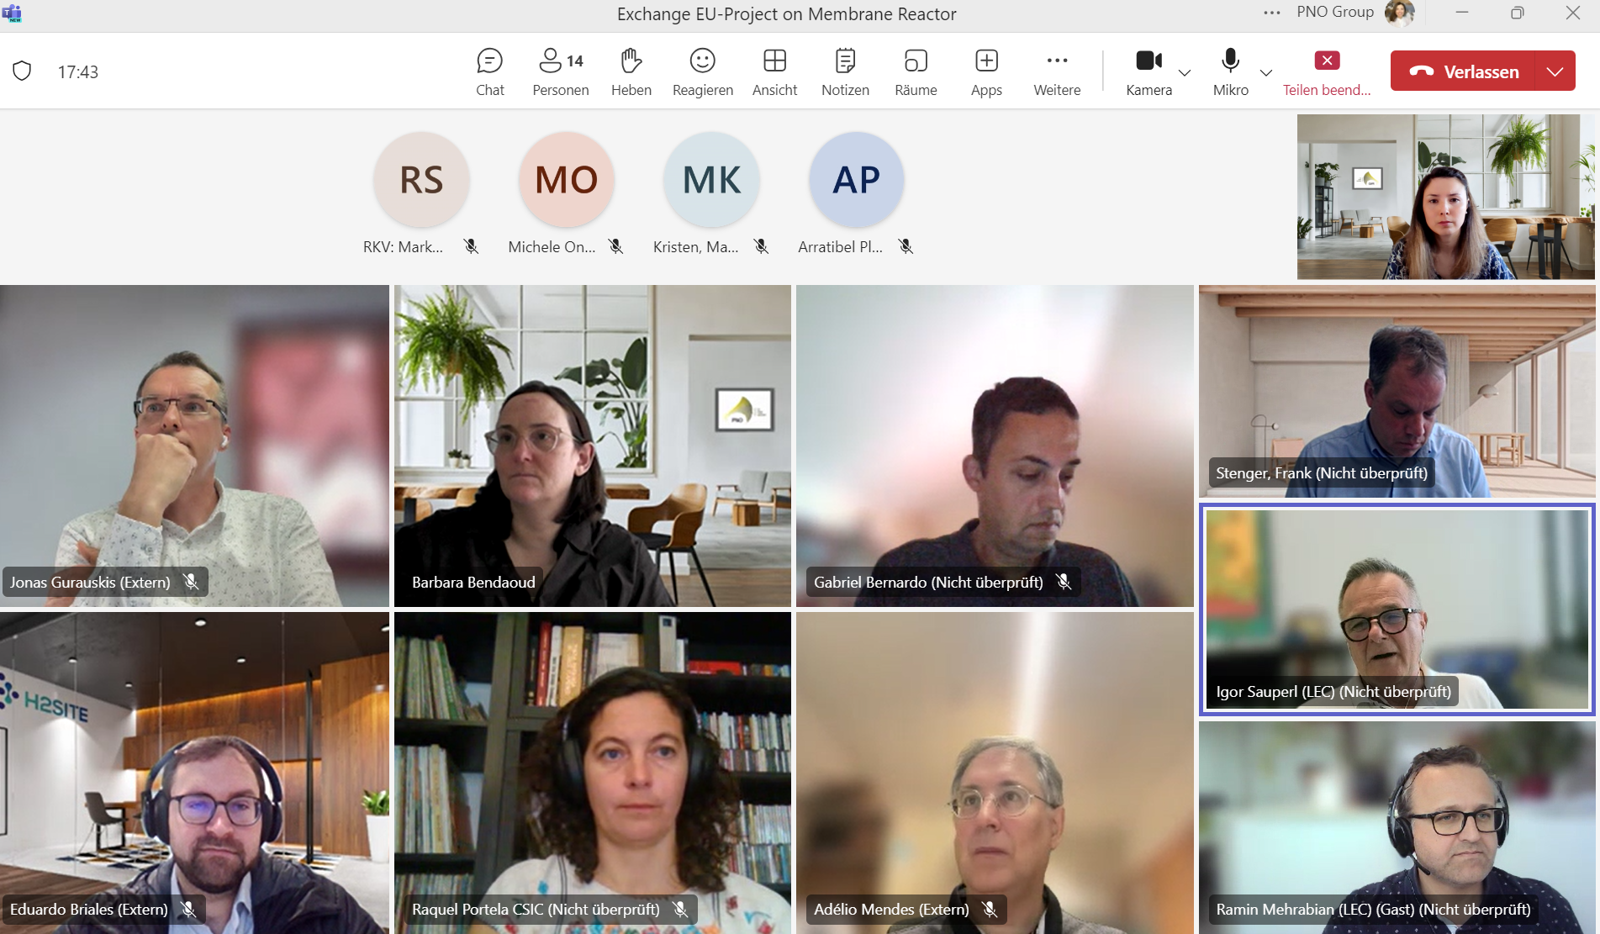Expand Kamera device options chevron
Screen dimensions: 1600x934
[x=1185, y=73]
